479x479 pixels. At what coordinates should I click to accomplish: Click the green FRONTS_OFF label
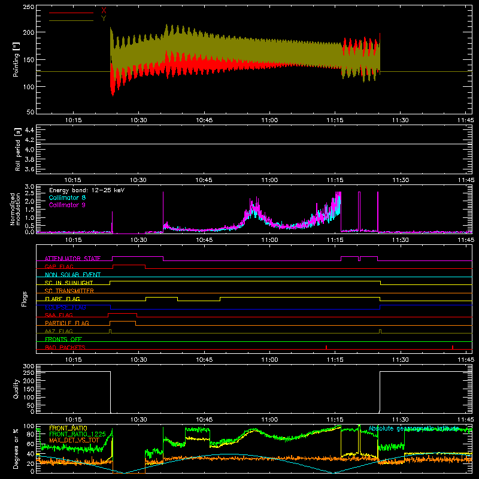point(63,339)
